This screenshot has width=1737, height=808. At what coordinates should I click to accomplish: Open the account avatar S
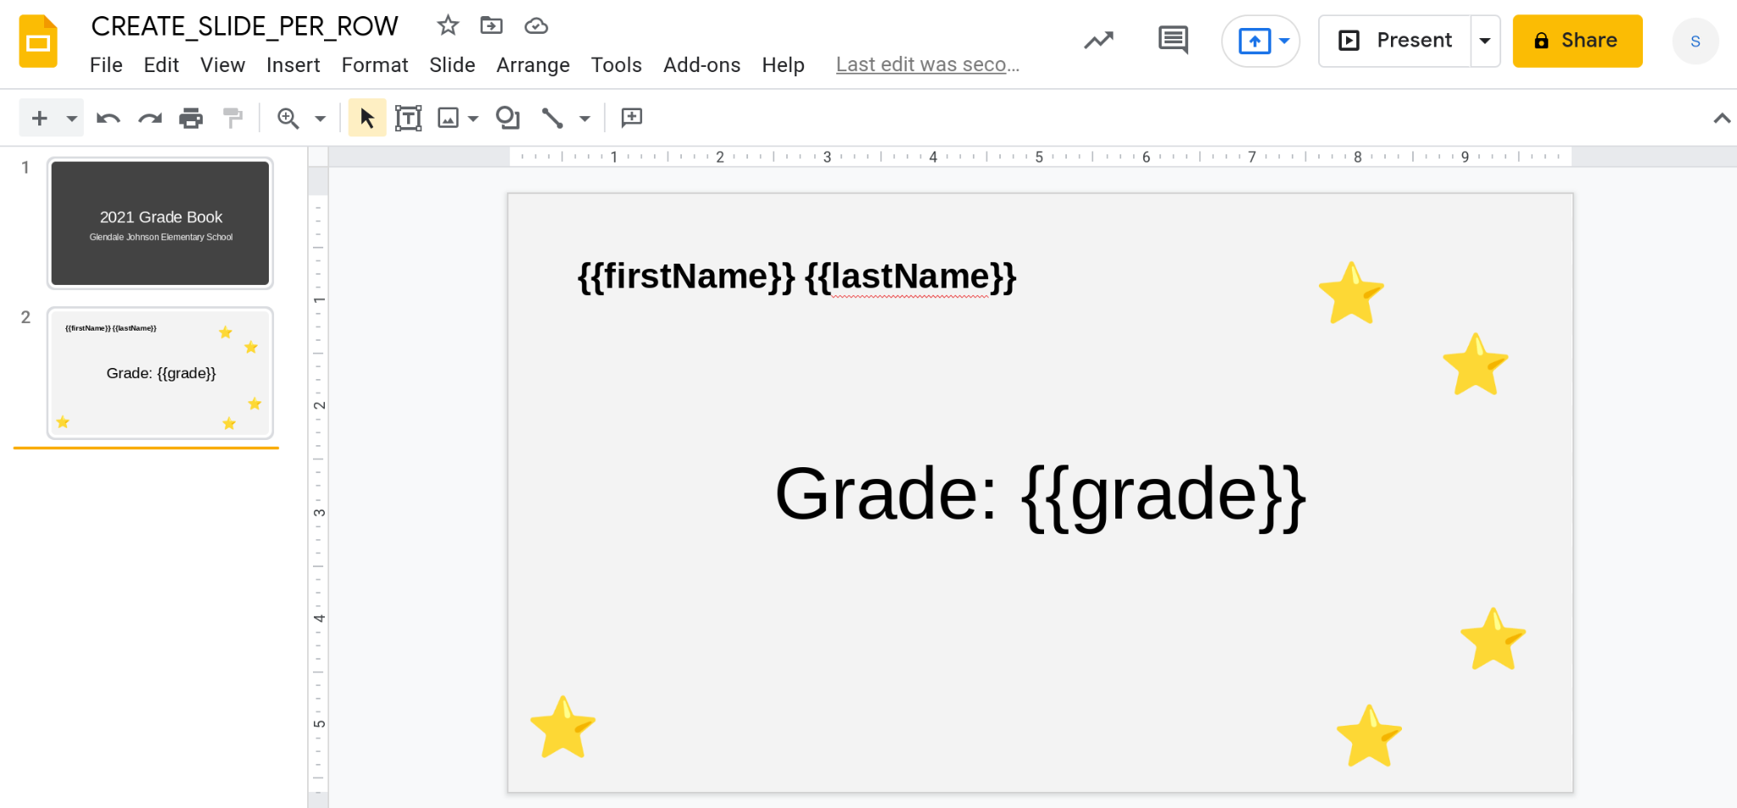[1695, 41]
